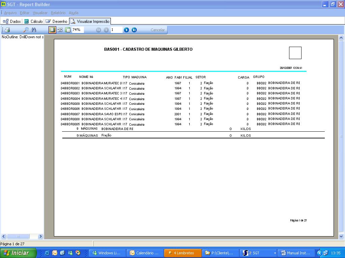Go to the next page
Viewport: 345px width, 258px height.
pyautogui.click(x=126, y=30)
